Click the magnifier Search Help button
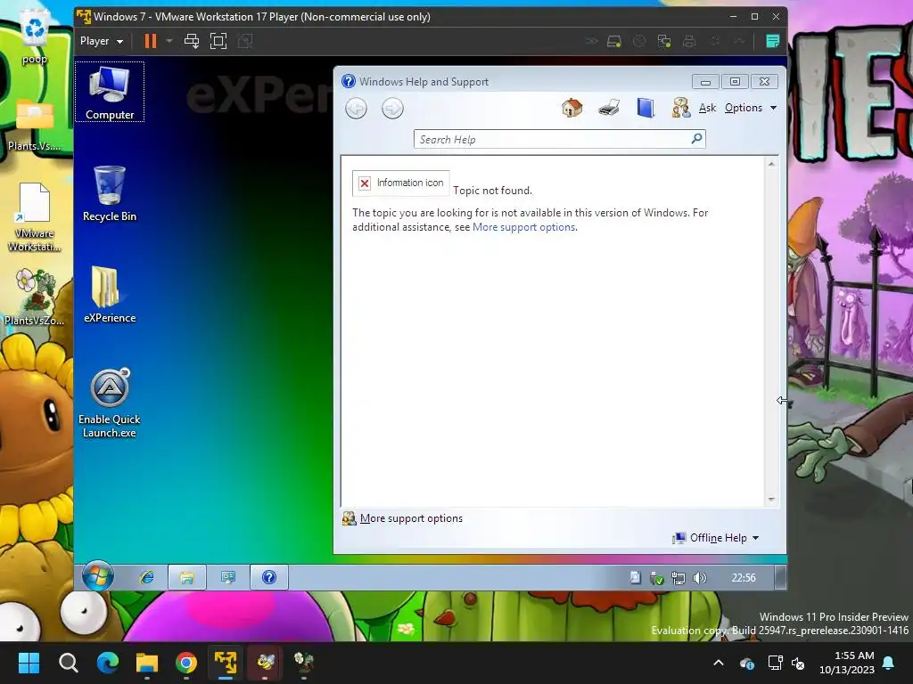 696,138
